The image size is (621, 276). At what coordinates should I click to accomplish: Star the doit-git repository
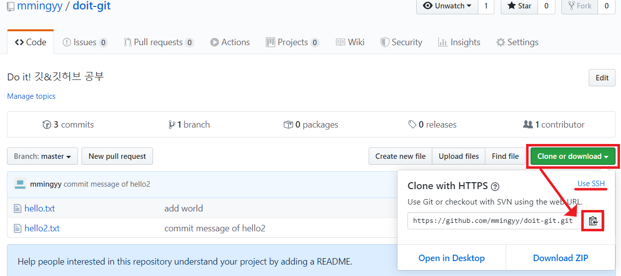(x=519, y=6)
